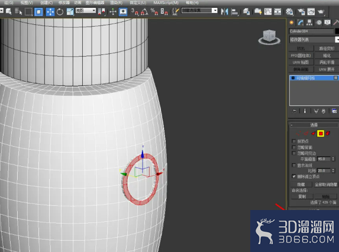Click the Align tool
The width and height of the screenshot is (339, 252).
pos(234,11)
